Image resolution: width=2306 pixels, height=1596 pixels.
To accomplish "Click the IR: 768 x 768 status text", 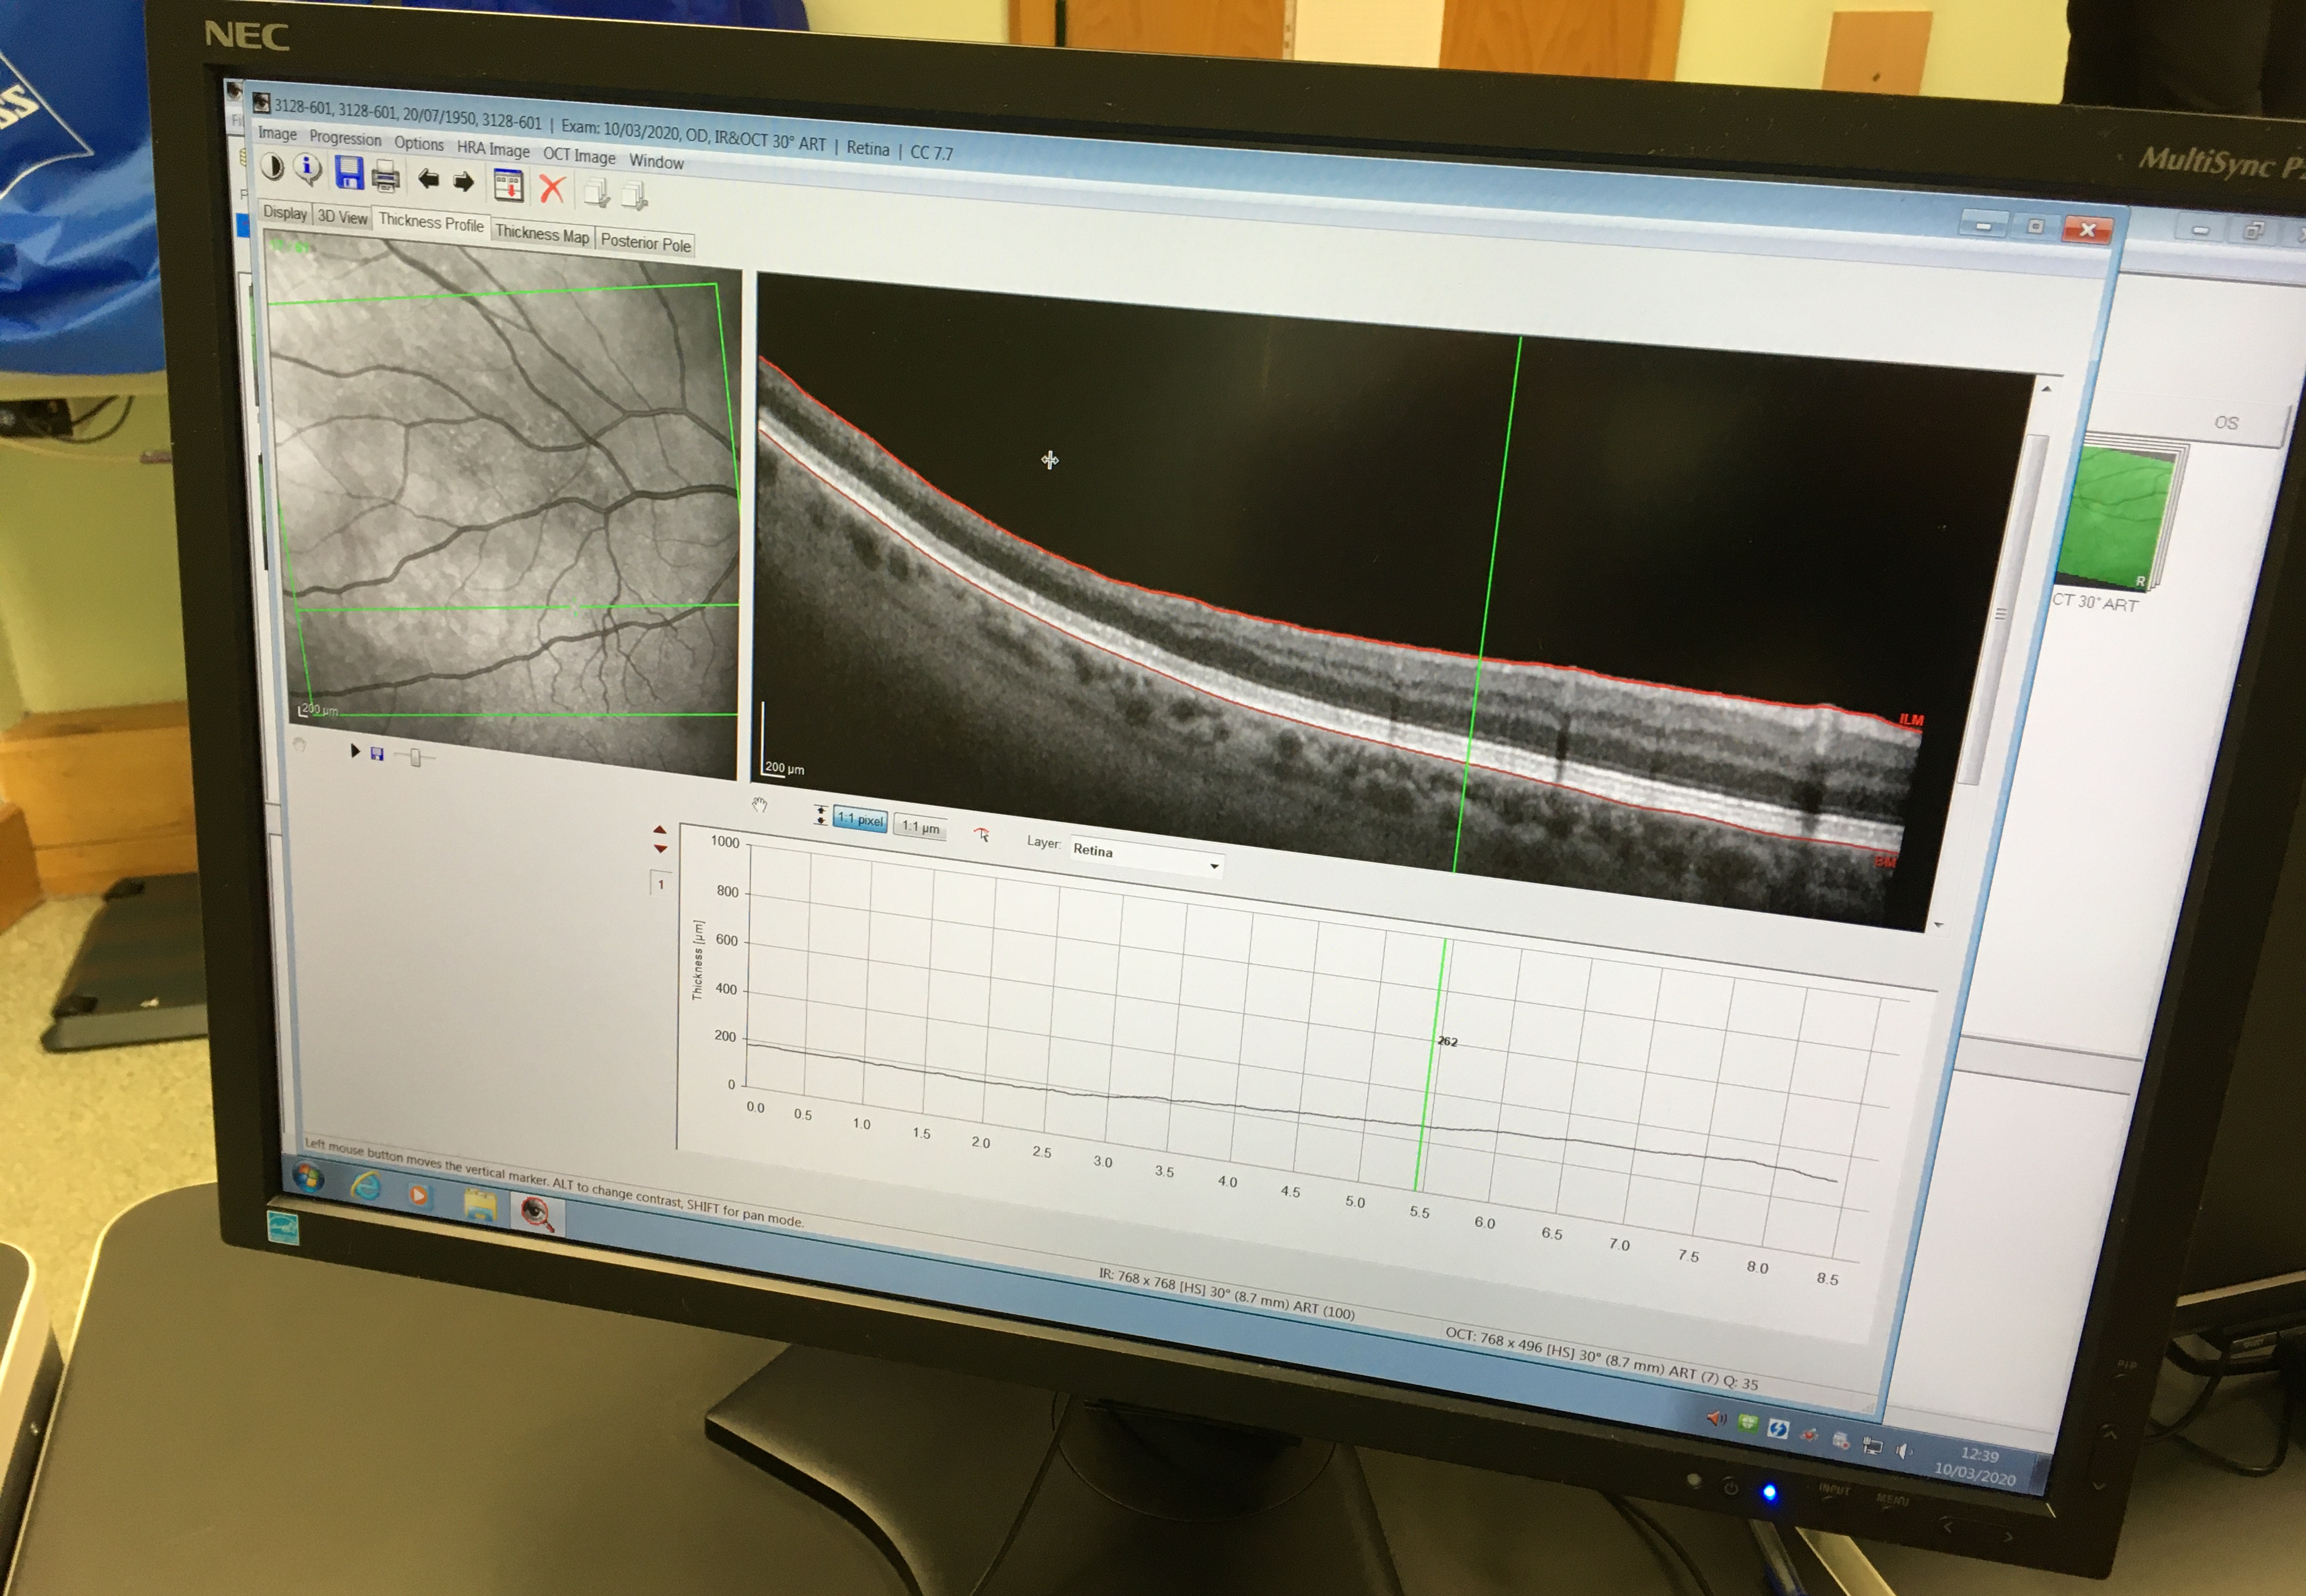I will click(1227, 1294).
